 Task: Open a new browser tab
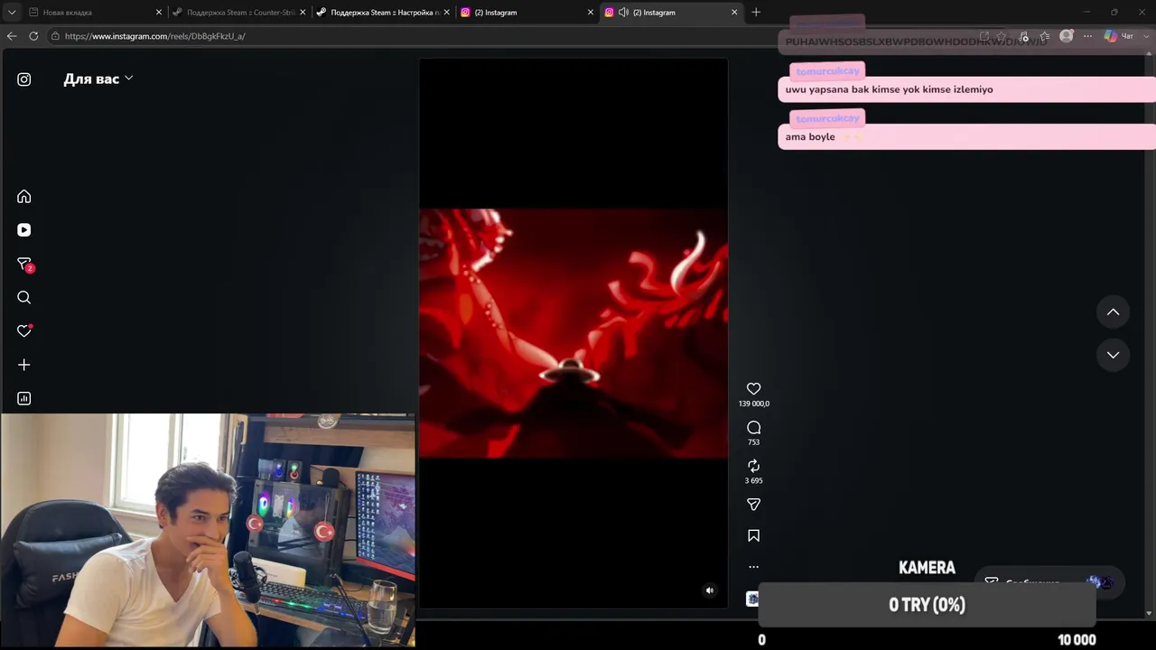coord(756,13)
